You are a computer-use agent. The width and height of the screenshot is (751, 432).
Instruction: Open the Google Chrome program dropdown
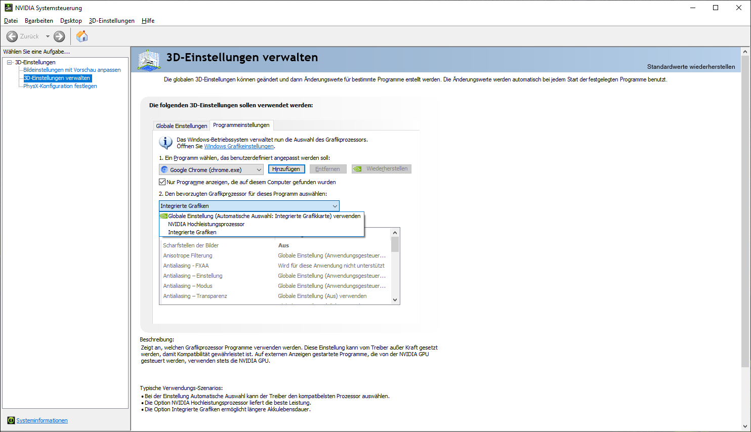pyautogui.click(x=211, y=169)
